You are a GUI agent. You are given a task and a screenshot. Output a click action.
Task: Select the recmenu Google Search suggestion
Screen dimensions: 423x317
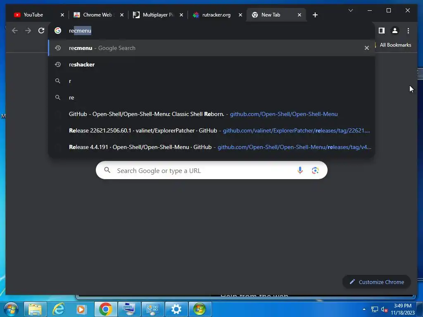(x=211, y=48)
